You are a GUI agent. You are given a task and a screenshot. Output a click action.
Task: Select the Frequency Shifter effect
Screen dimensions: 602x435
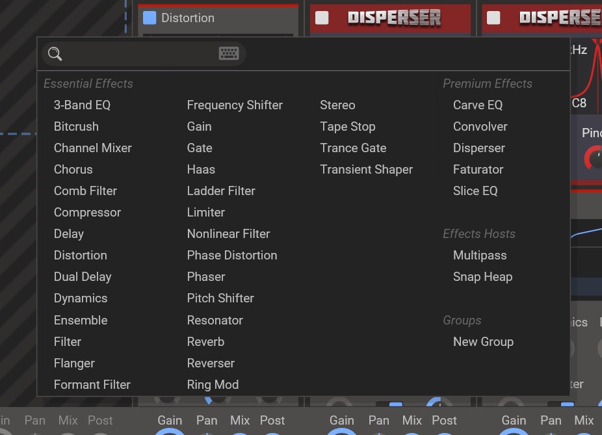click(235, 105)
